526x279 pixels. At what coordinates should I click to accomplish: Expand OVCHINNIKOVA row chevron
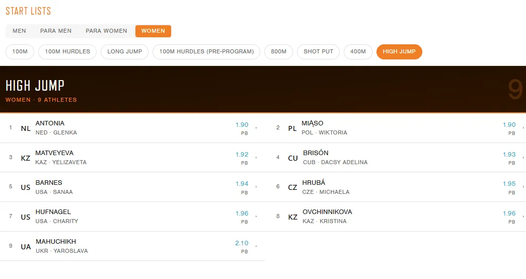(523, 216)
